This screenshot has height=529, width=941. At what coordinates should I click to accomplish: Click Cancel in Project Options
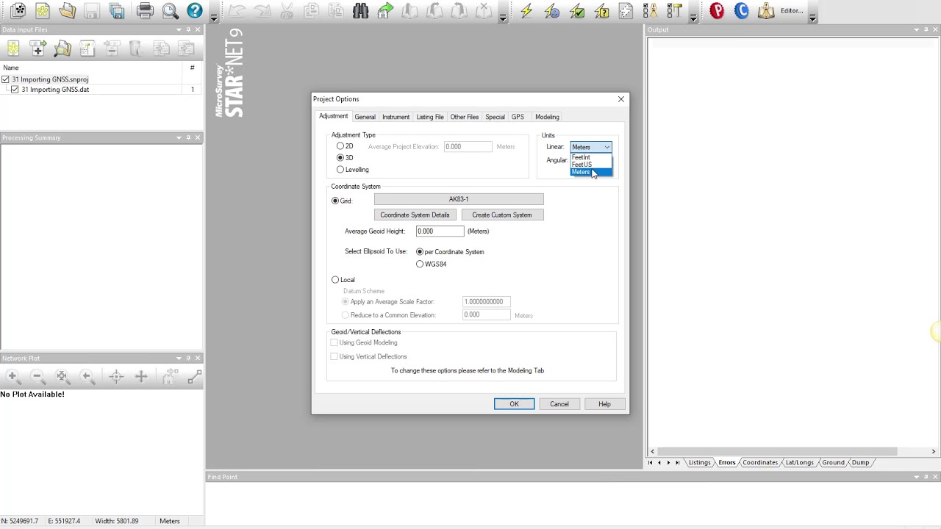click(x=559, y=404)
